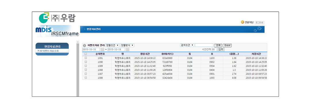Click the 조회 search button
This screenshot has width=316, height=110.
point(218,45)
